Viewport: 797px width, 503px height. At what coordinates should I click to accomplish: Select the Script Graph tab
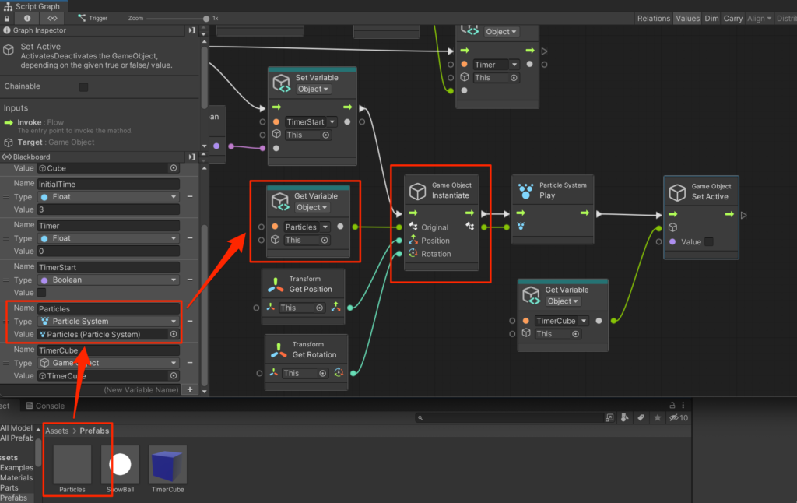point(36,5)
